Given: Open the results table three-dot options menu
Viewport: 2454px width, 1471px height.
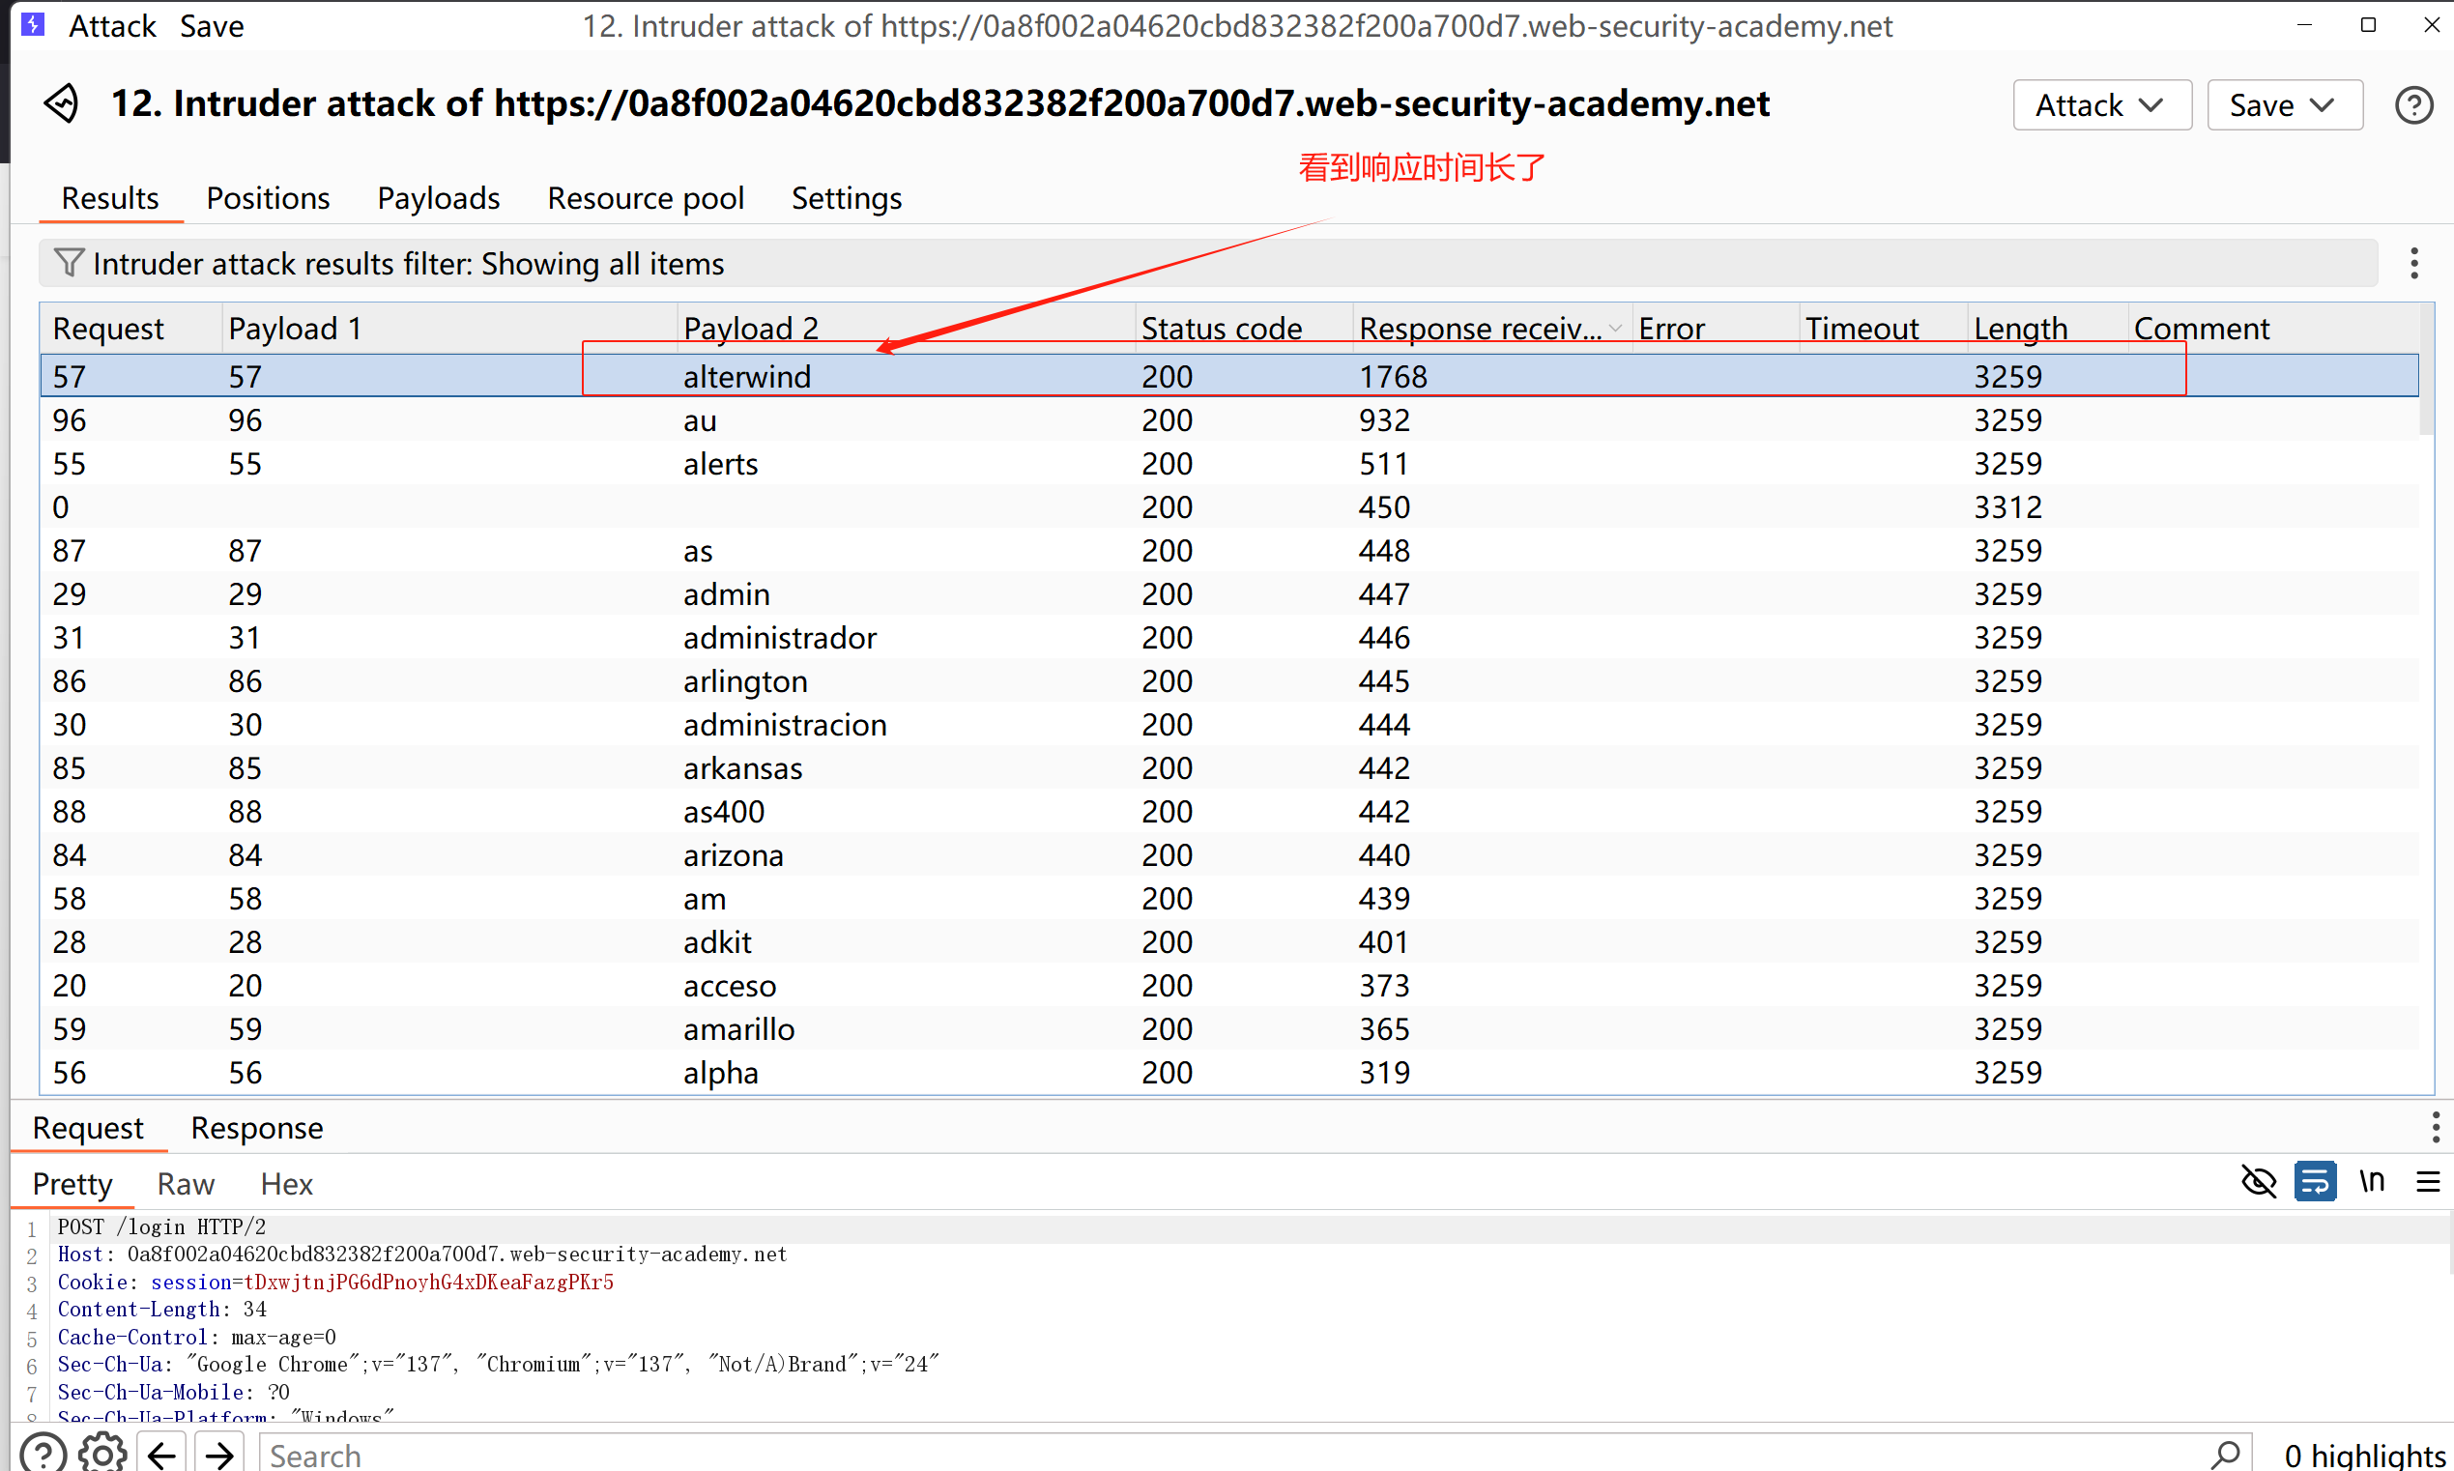Looking at the screenshot, I should pos(2413,263).
